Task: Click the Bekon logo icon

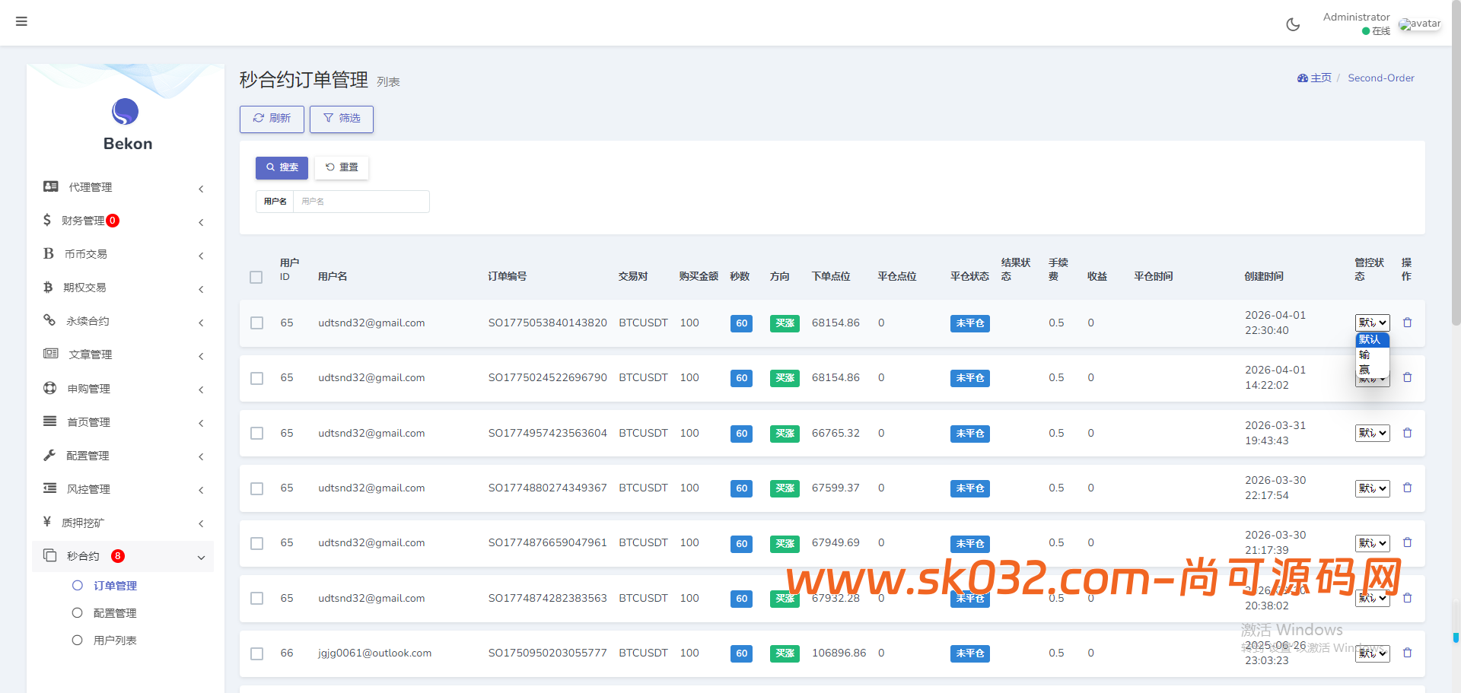Action: tap(126, 112)
